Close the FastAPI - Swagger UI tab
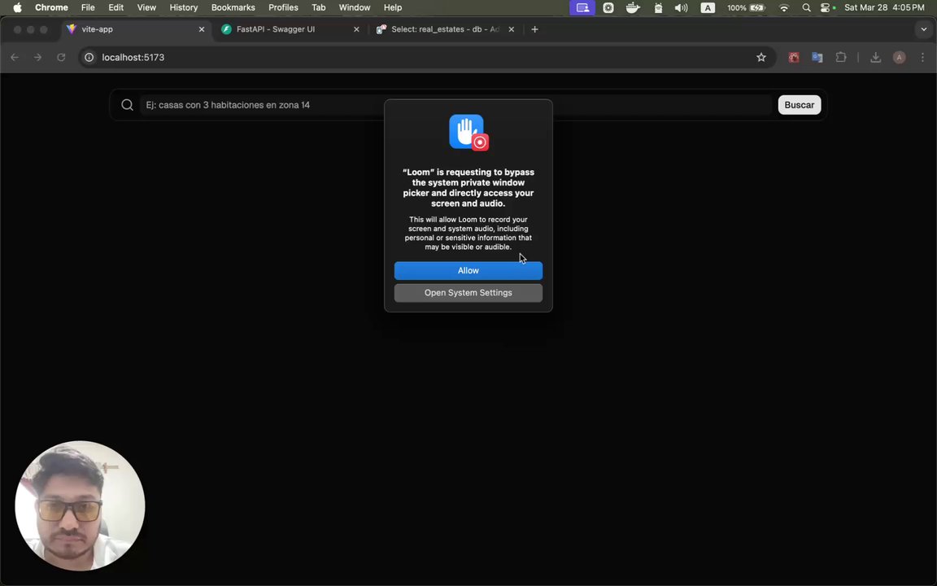The image size is (937, 586). (x=356, y=28)
